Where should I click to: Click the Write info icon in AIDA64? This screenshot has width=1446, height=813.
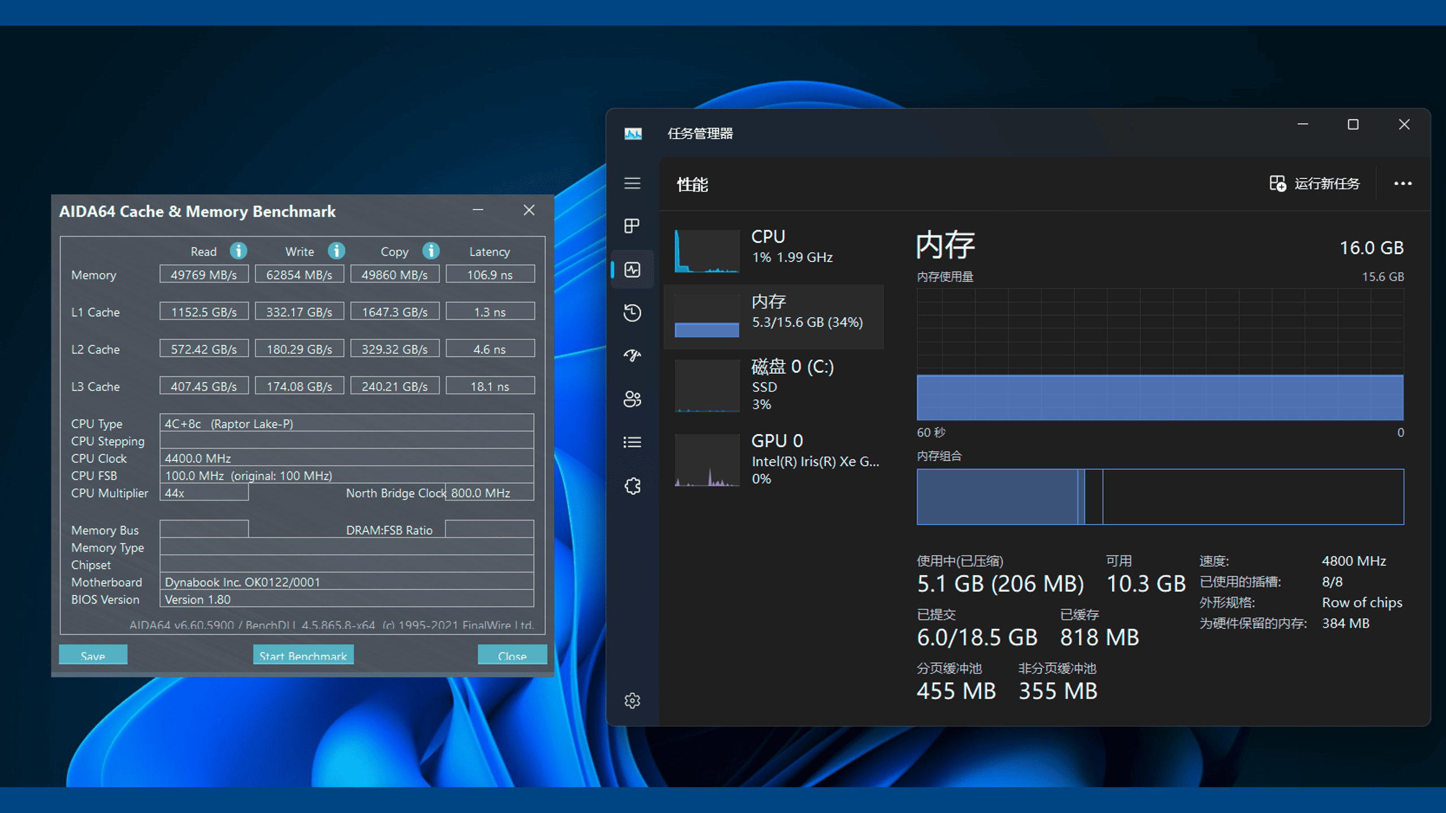pyautogui.click(x=337, y=251)
